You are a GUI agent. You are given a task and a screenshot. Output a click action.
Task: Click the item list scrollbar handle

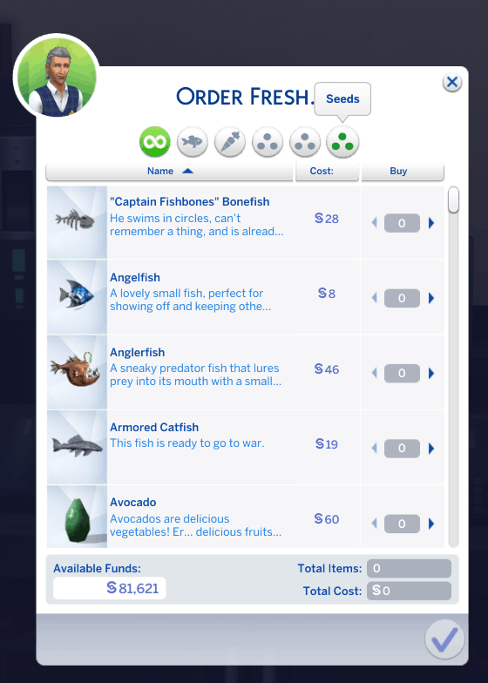pos(453,199)
